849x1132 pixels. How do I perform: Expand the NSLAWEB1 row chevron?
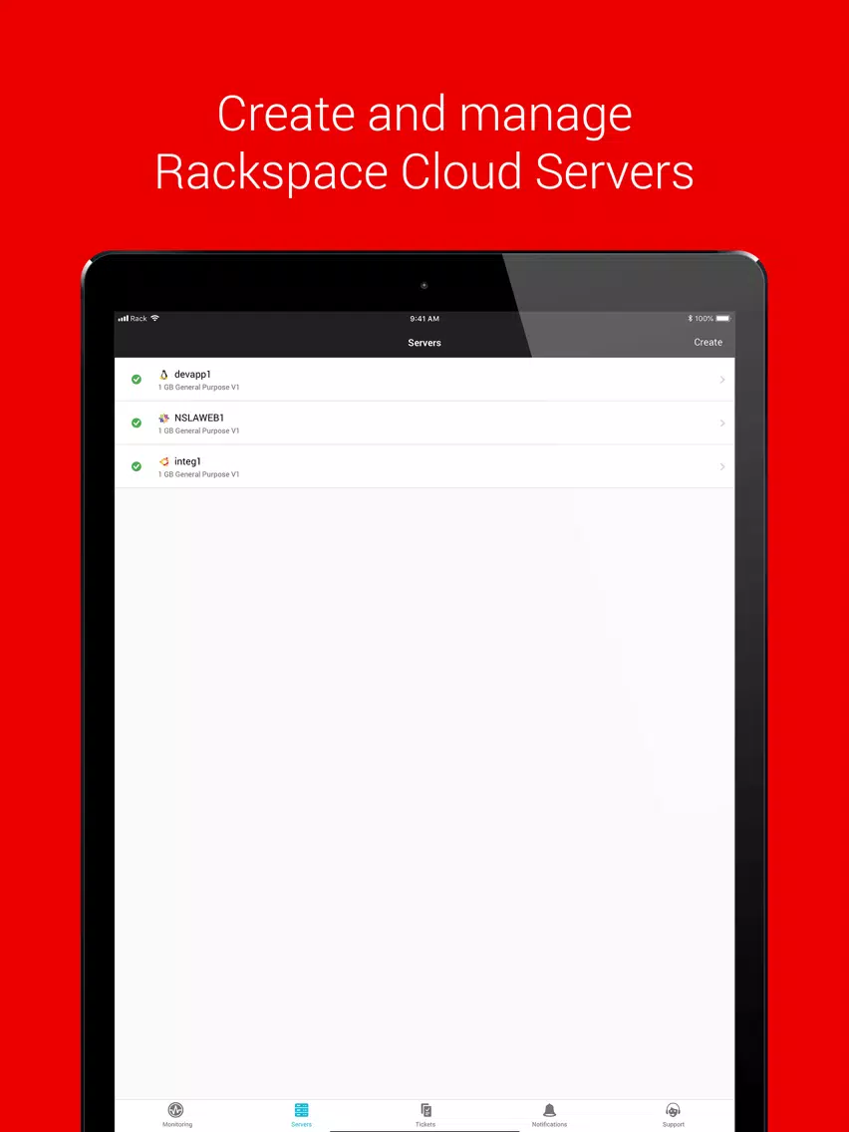pos(721,424)
